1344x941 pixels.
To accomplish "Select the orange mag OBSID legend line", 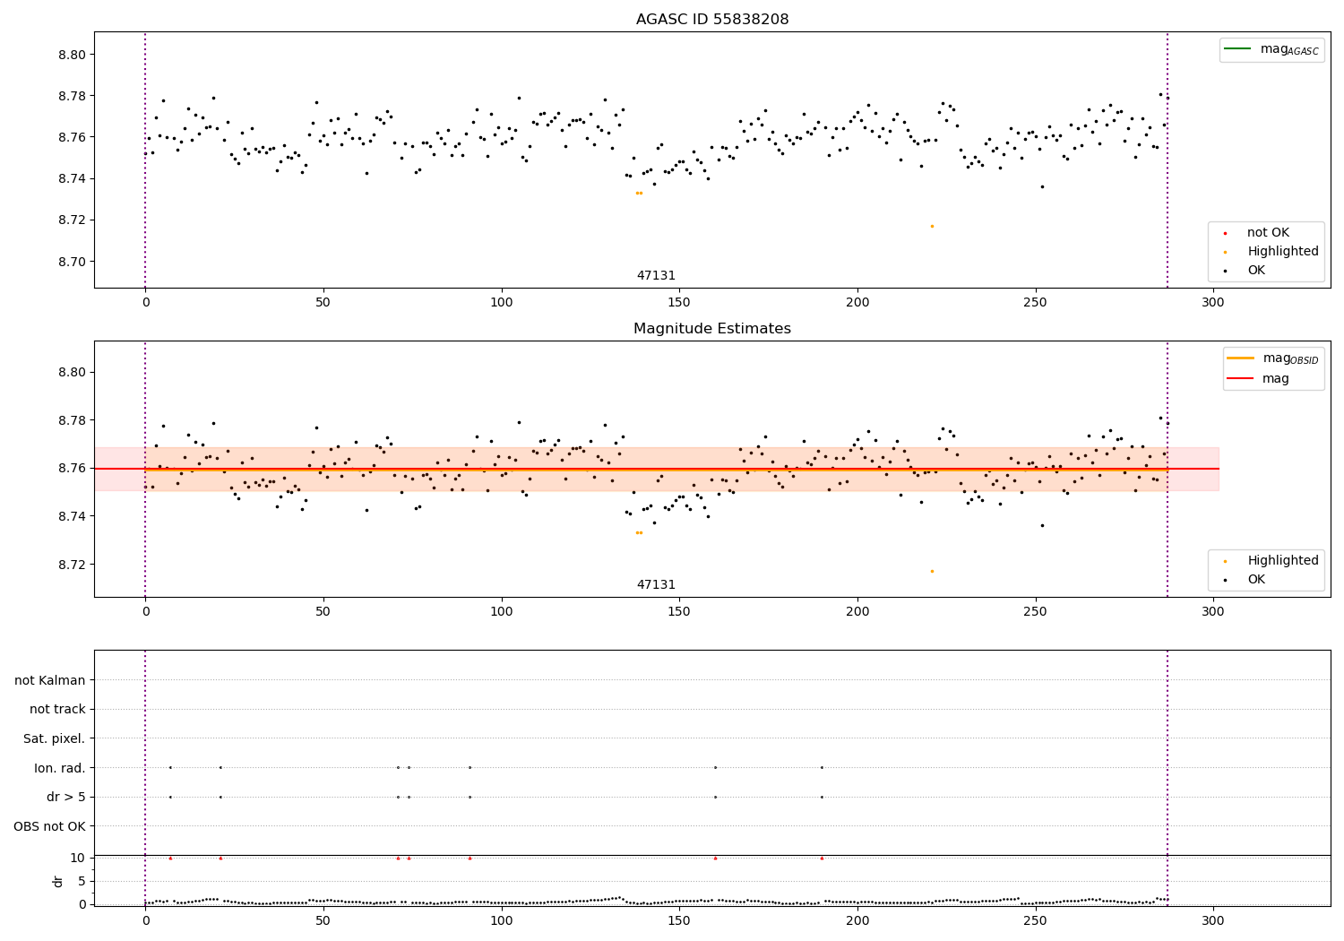I will pyautogui.click(x=1240, y=358).
